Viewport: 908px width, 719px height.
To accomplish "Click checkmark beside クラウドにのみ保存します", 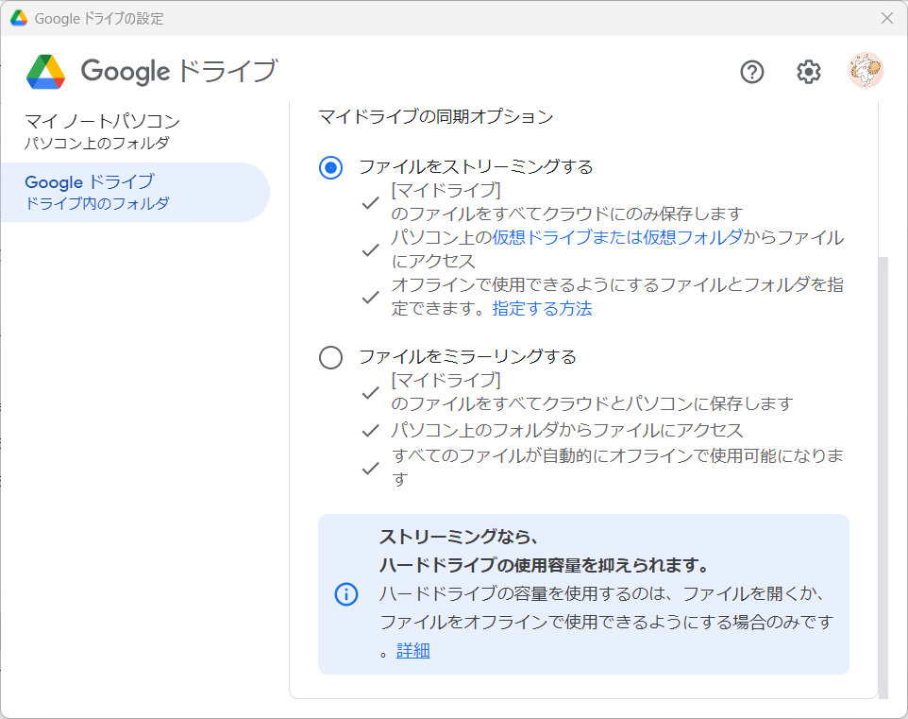I will tap(371, 202).
